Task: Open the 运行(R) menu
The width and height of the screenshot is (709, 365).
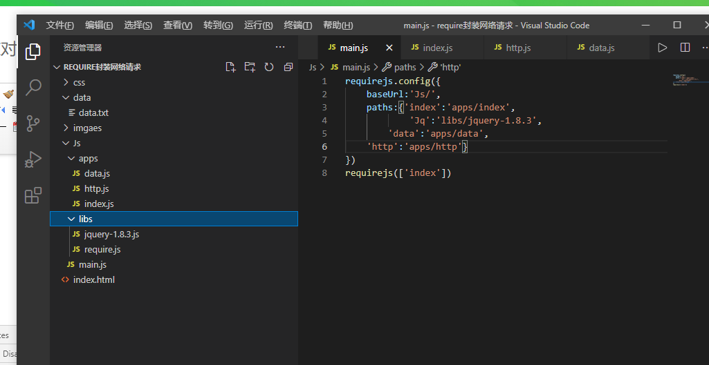Action: pos(258,26)
